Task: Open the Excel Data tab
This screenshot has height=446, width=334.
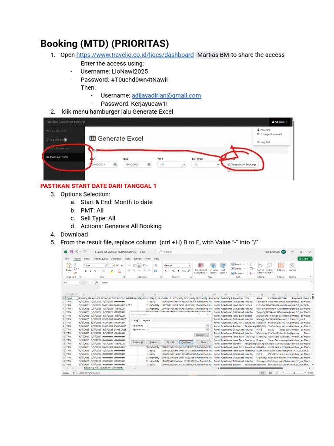Action: (x=128, y=259)
